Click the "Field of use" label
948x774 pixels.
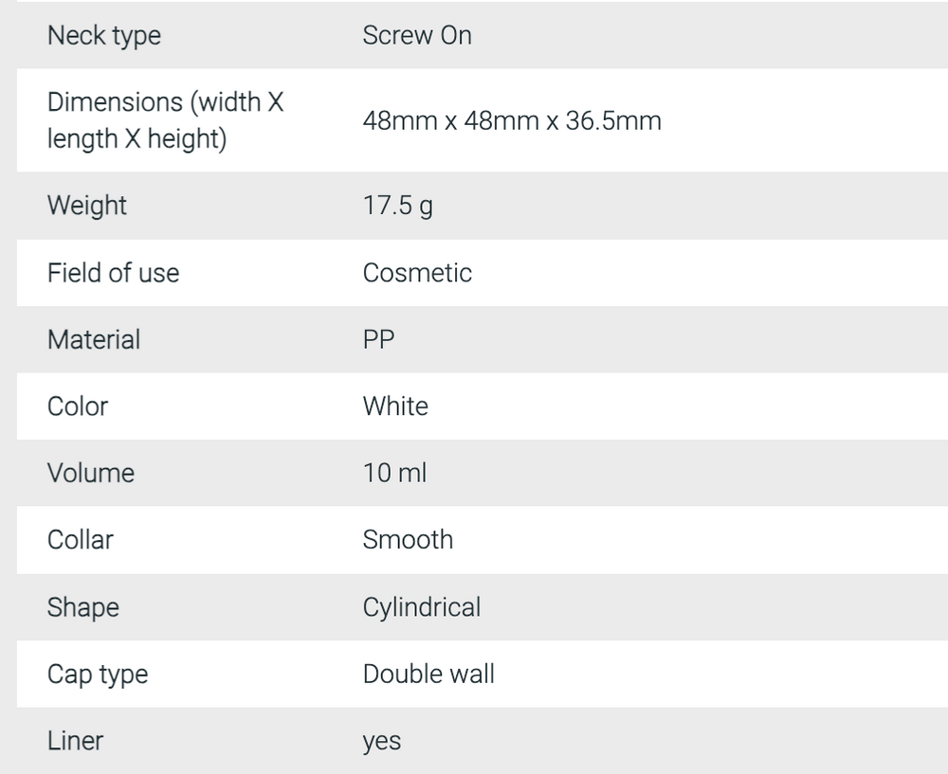(x=113, y=273)
